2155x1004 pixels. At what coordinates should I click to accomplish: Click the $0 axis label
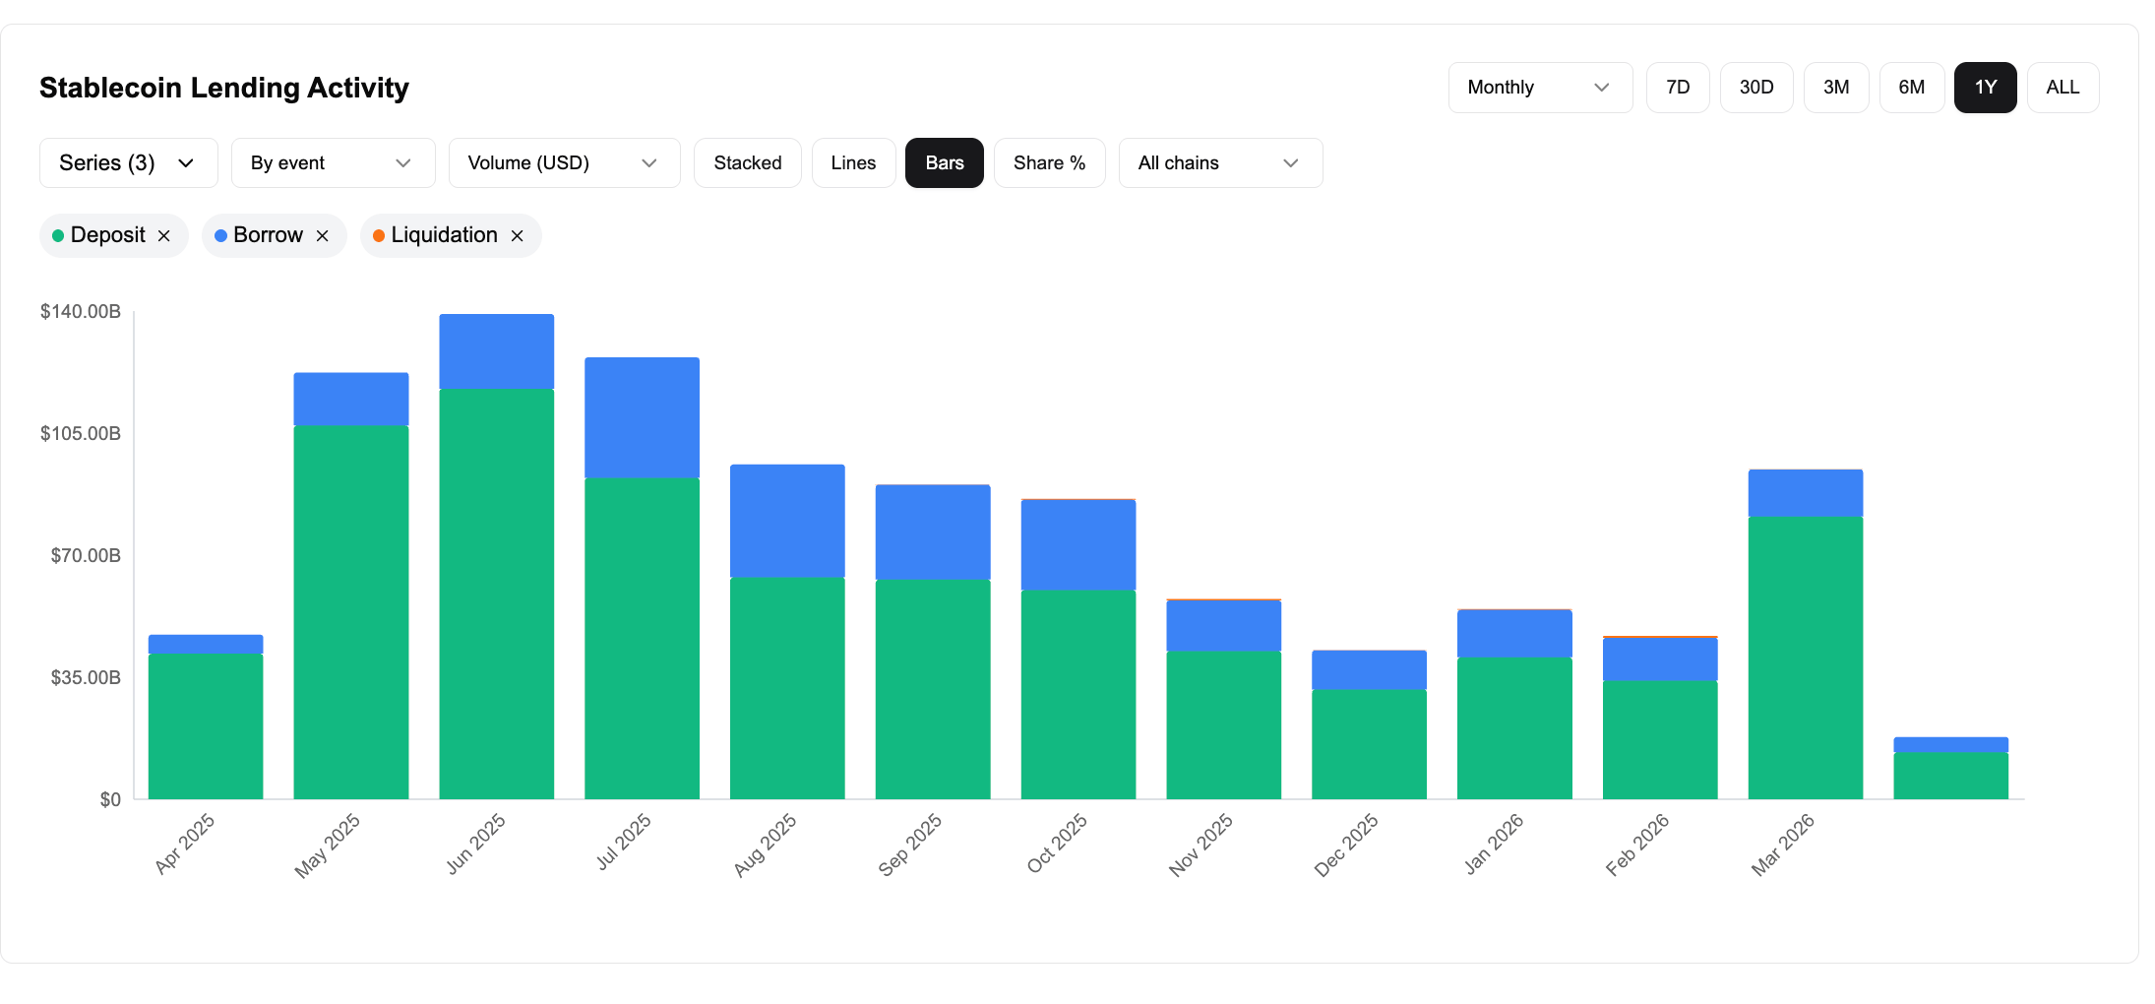(110, 800)
